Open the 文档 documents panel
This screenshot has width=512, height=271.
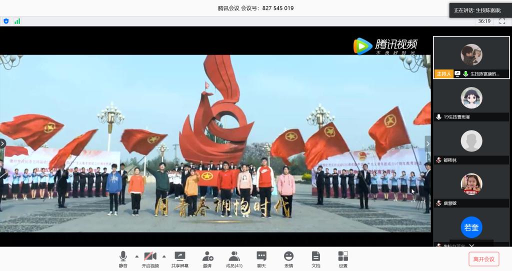tap(316, 259)
